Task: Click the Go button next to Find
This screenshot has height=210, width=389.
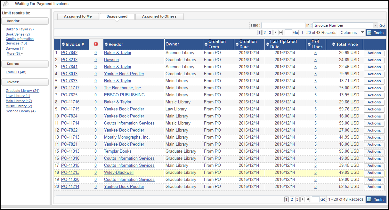Action: tap(382, 25)
